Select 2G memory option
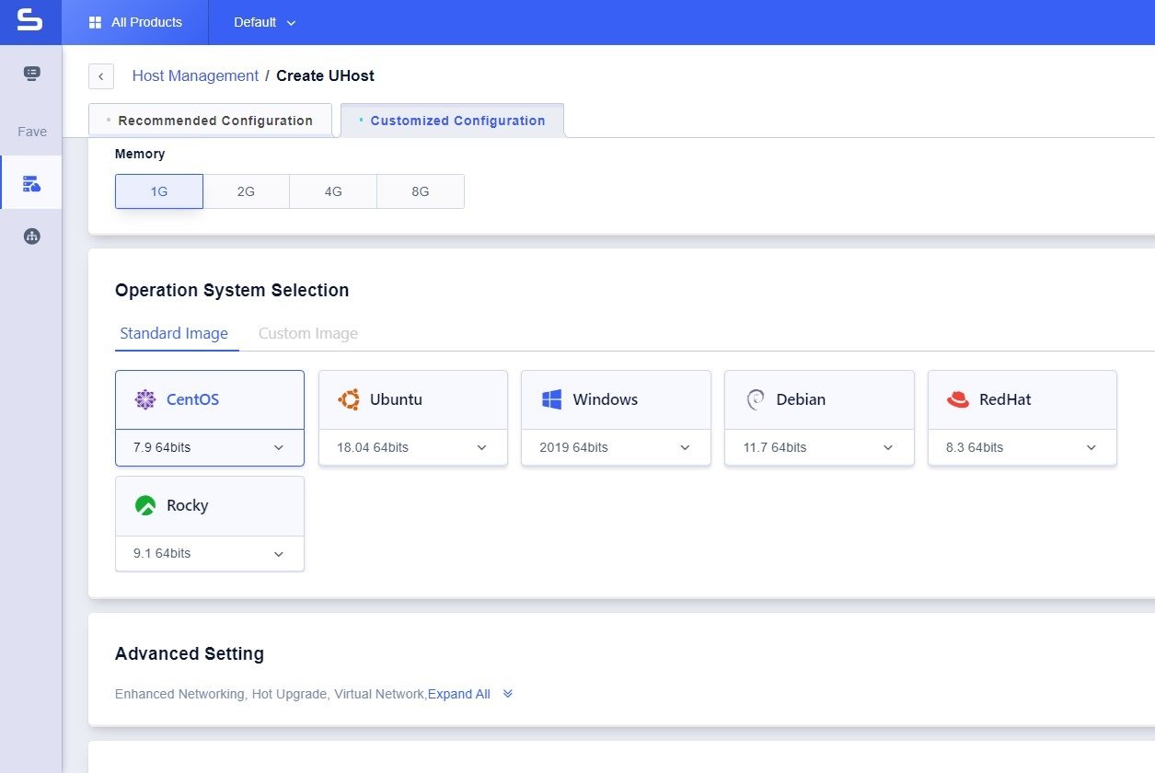 [x=246, y=191]
